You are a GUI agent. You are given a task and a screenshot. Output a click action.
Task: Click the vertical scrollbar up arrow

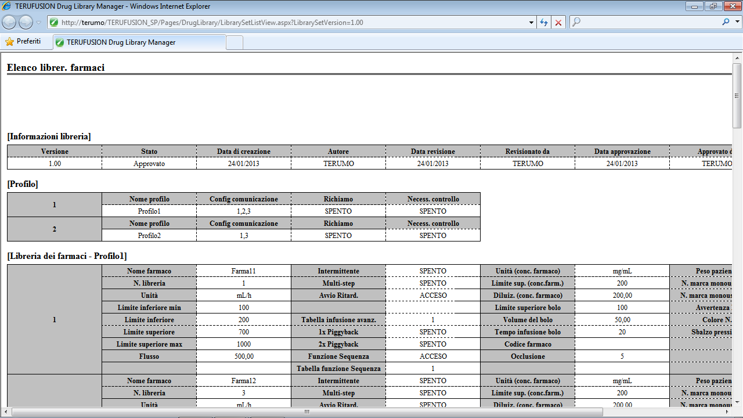[x=737, y=58]
